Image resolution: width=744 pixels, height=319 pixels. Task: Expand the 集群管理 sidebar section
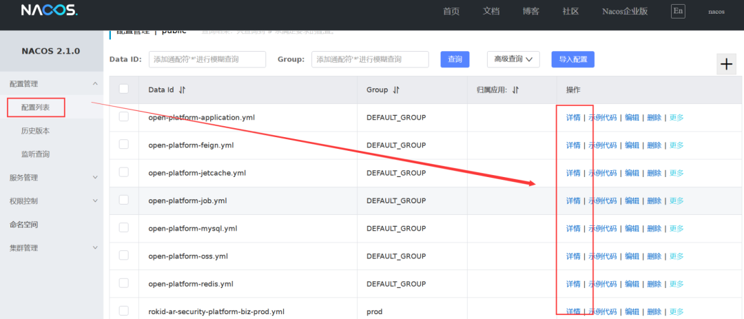pyautogui.click(x=95, y=248)
